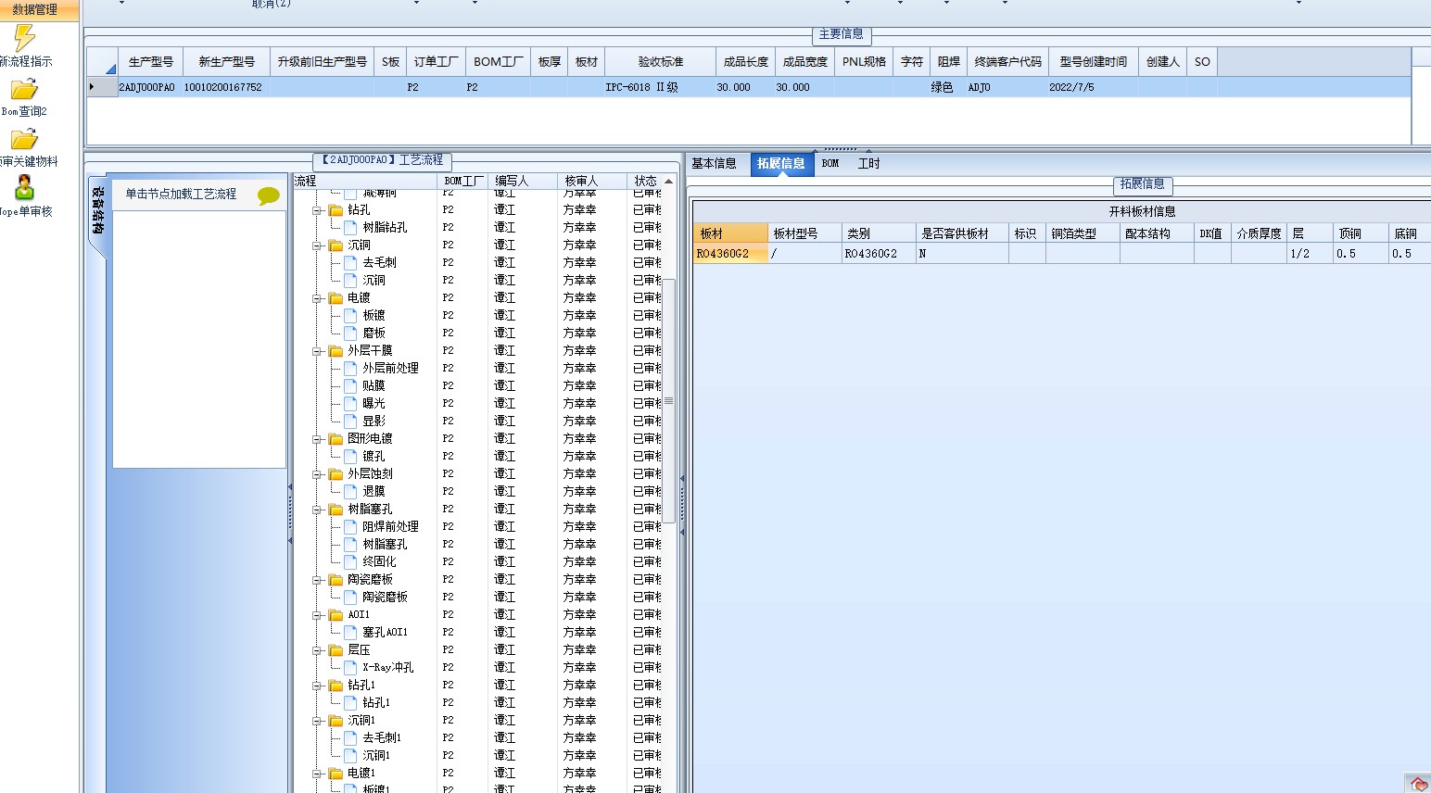Collapse the 电镀 tree node
Image resolution: width=1431 pixels, height=793 pixels.
317,298
